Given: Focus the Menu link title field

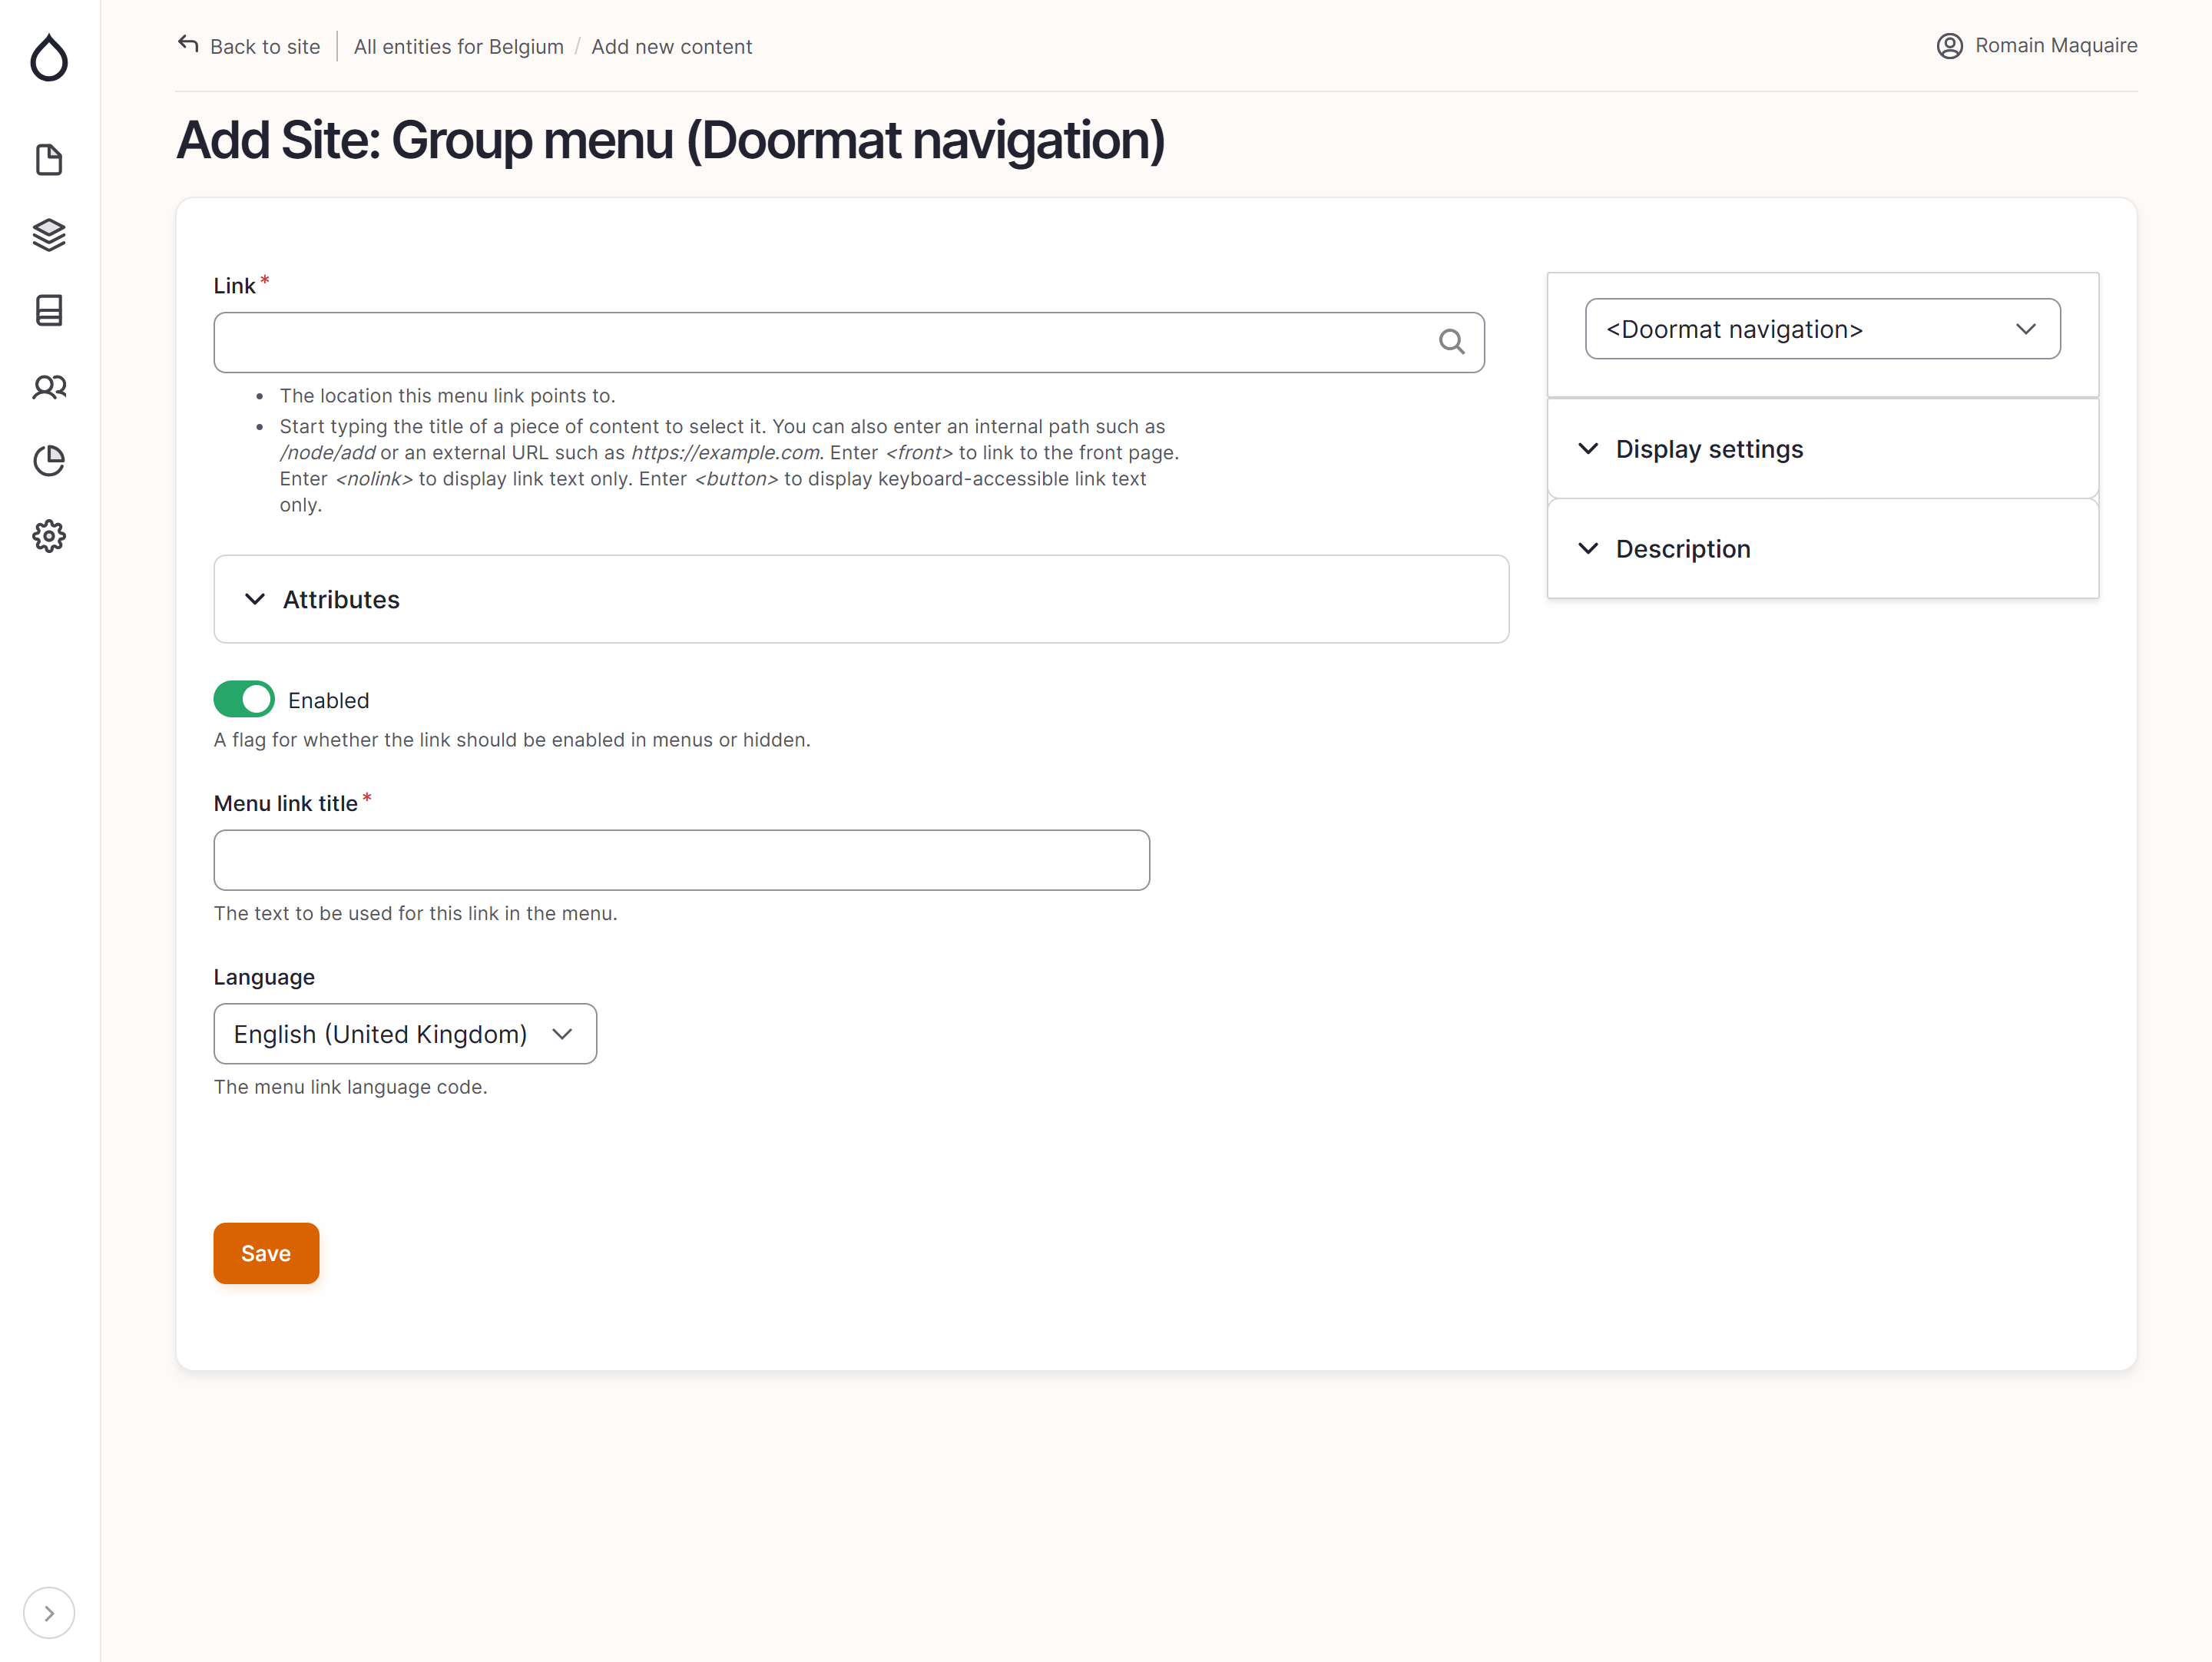Looking at the screenshot, I should [682, 860].
